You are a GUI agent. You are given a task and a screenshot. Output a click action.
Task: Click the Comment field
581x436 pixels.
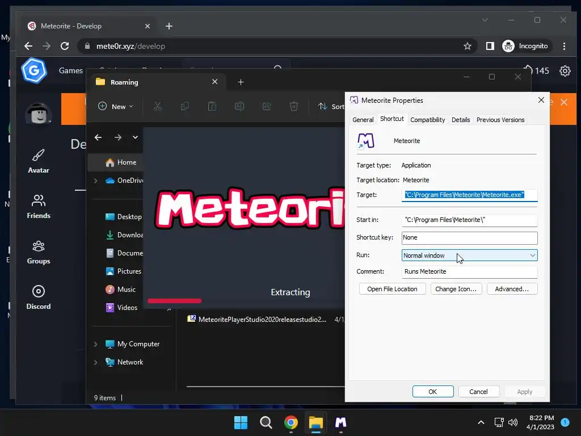pyautogui.click(x=469, y=271)
